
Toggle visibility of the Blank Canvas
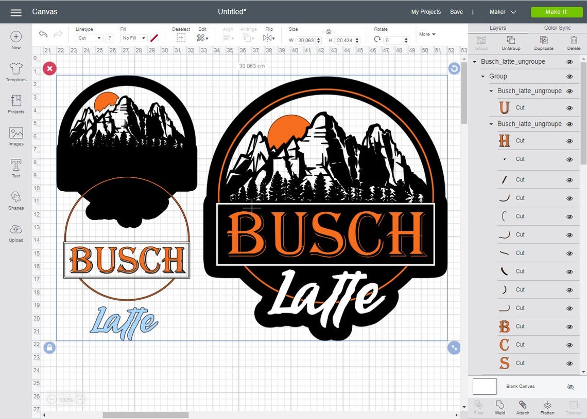569,386
